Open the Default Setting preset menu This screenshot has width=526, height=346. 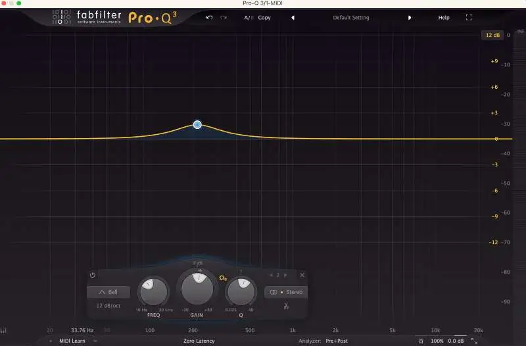pyautogui.click(x=350, y=18)
